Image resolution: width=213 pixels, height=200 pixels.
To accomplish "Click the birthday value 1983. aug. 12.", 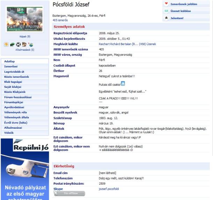I will (108, 118).
